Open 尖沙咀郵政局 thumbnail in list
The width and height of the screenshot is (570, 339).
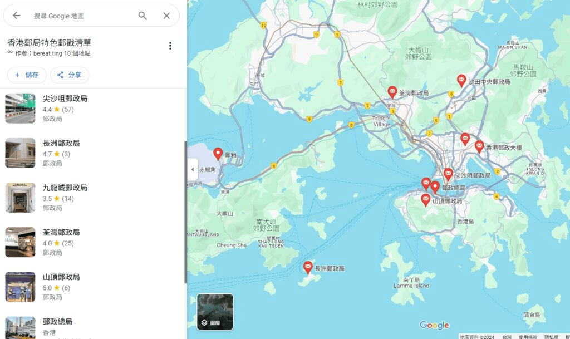point(21,109)
